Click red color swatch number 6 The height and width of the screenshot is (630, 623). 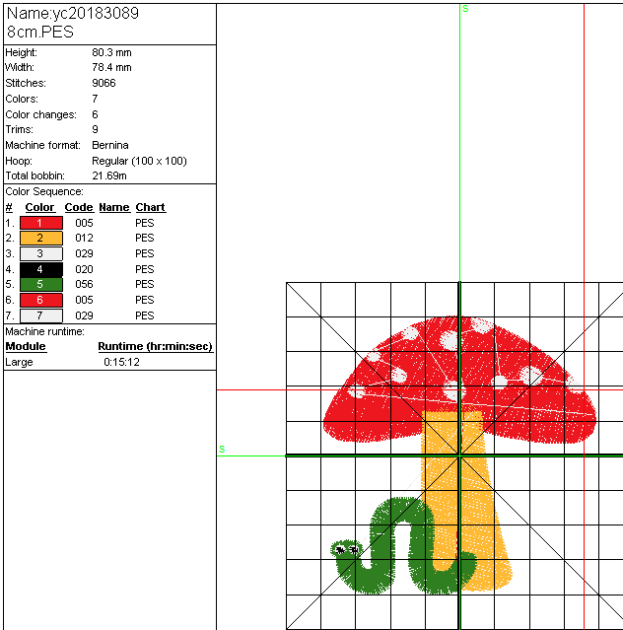41,300
